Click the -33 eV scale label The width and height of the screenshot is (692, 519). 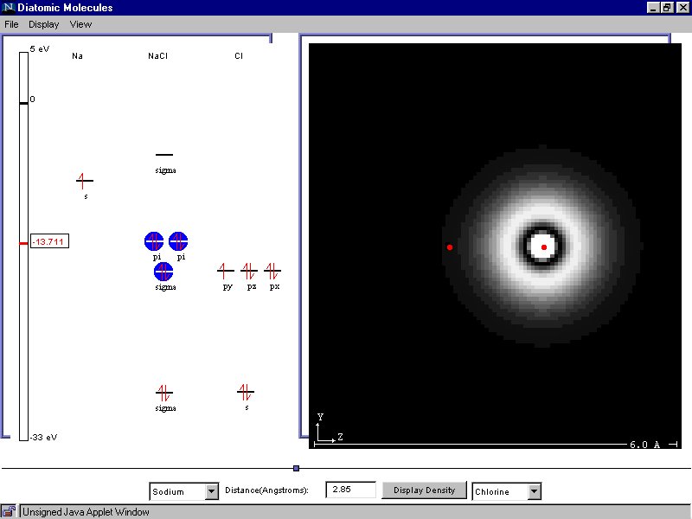coord(44,438)
